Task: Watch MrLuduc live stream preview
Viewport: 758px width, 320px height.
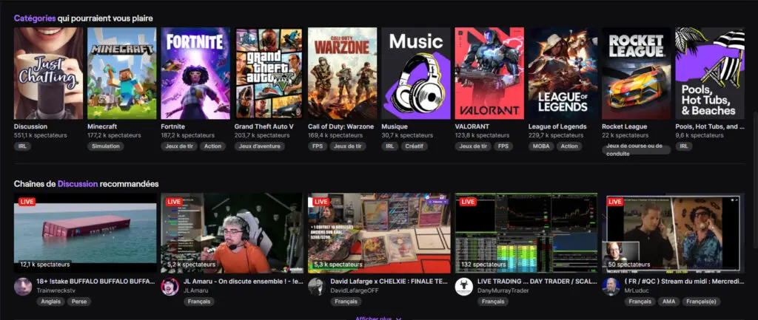Action: (x=673, y=233)
